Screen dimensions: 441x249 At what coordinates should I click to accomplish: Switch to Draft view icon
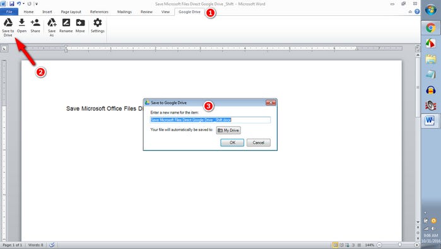(359, 245)
